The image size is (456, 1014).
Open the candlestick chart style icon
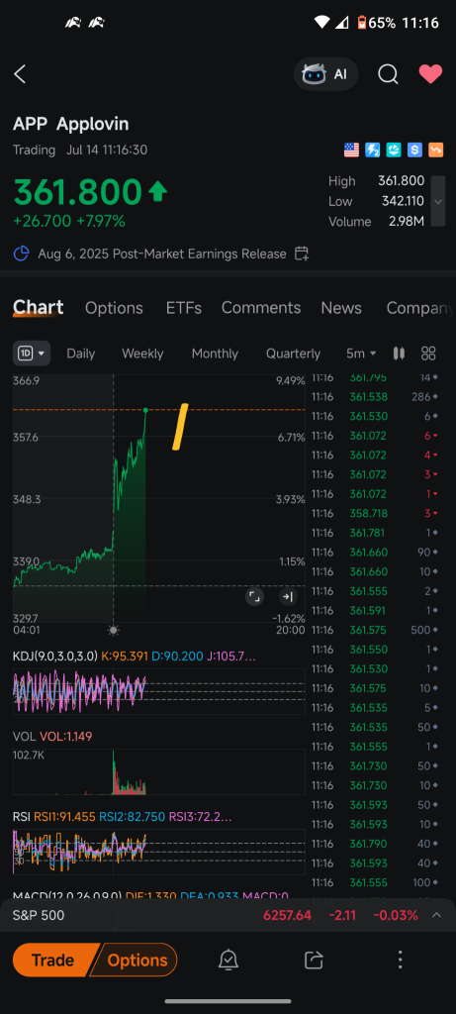coord(400,354)
